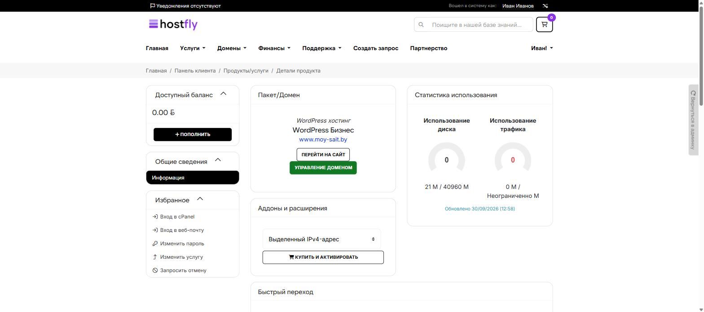
Task: Click Изменить услугу link
Action: click(181, 257)
